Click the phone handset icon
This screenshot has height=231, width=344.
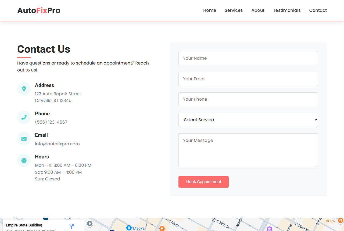pos(24,117)
